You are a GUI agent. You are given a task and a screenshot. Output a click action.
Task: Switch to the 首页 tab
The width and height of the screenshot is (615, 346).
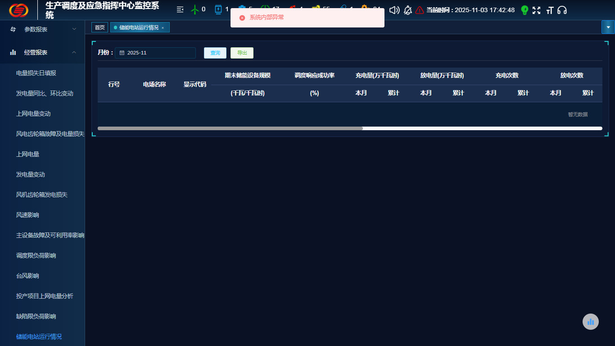pos(99,27)
